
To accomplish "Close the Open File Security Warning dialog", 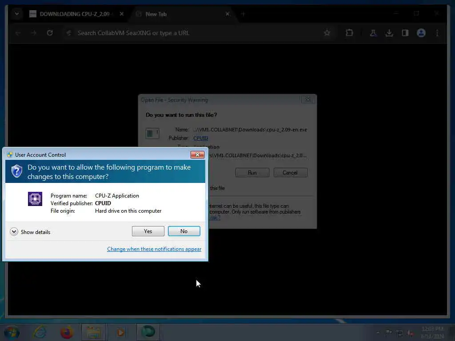I will (307, 100).
